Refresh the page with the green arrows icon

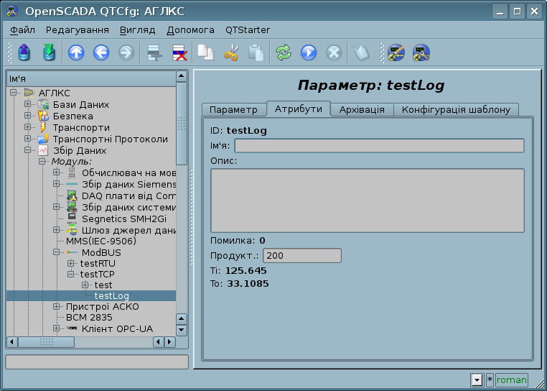pyautogui.click(x=284, y=52)
